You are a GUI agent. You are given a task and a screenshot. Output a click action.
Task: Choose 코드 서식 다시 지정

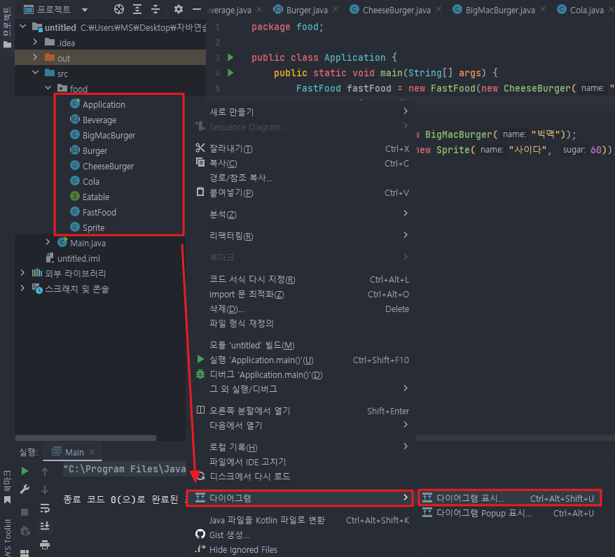tap(301, 279)
